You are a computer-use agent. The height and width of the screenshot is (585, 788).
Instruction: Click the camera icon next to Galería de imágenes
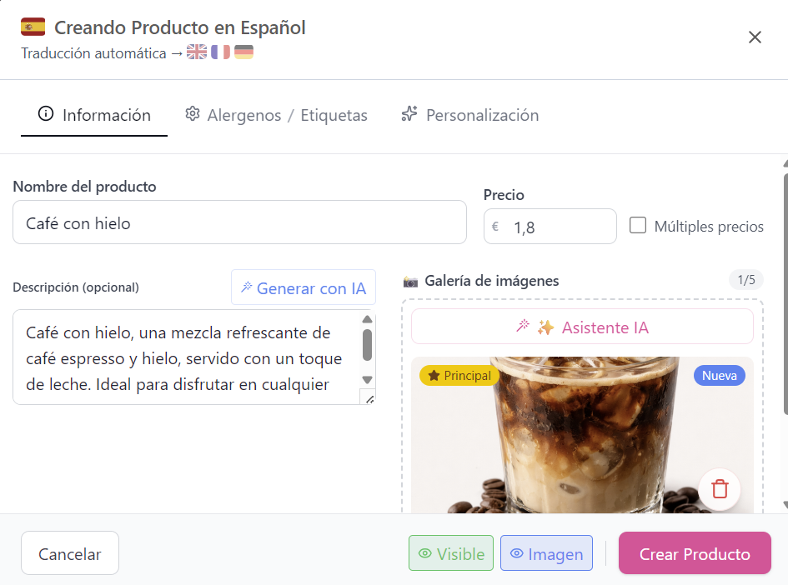(x=412, y=281)
